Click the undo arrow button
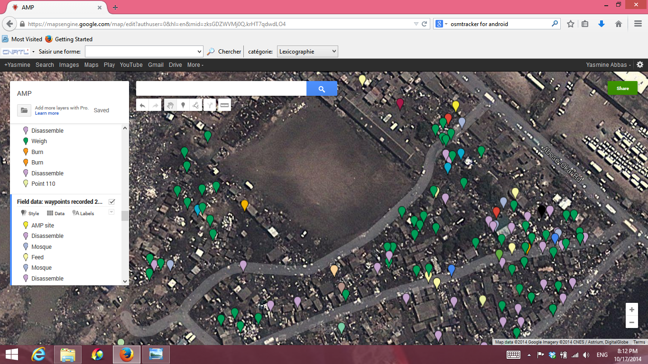 point(142,105)
